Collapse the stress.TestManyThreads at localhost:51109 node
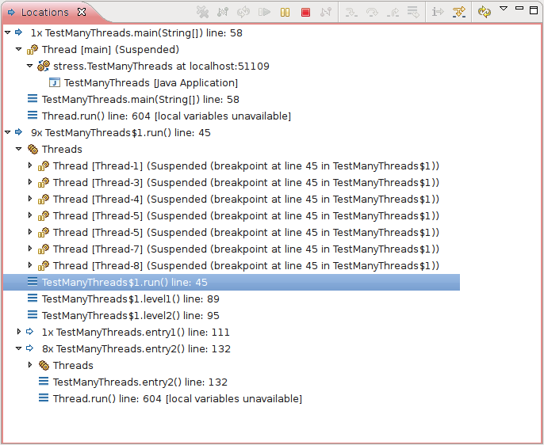Viewport: 544px width, 445px height. pyautogui.click(x=30, y=66)
